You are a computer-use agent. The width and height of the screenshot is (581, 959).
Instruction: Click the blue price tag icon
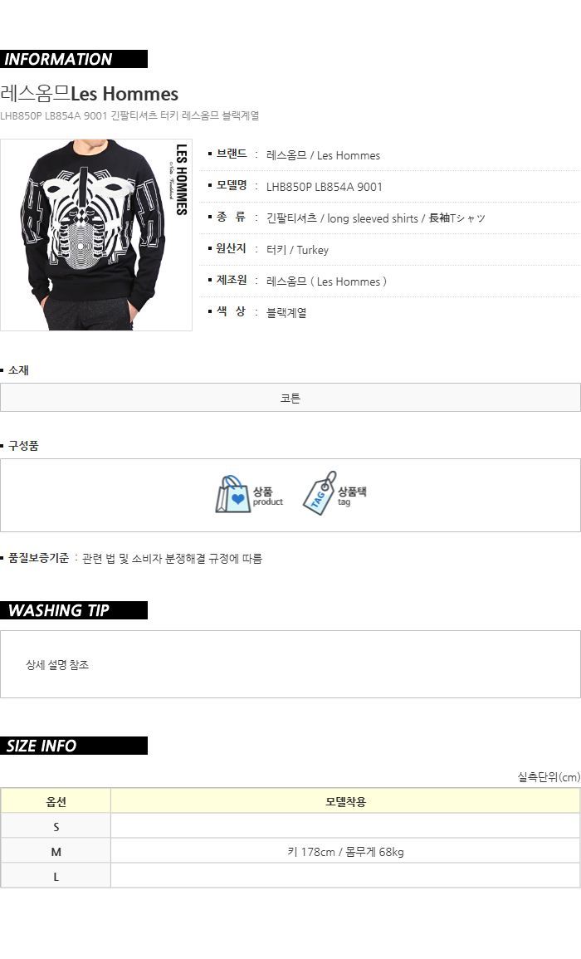(x=320, y=493)
